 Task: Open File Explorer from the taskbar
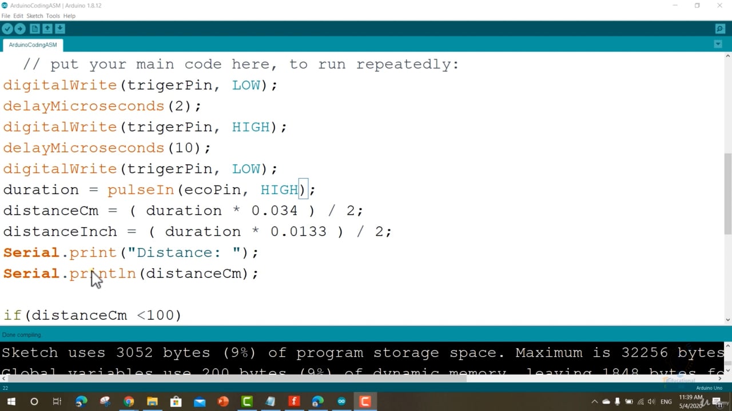[x=152, y=402]
